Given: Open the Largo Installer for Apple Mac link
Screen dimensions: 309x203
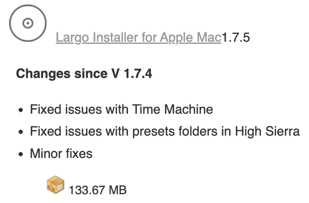Looking at the screenshot, I should coord(139,38).
